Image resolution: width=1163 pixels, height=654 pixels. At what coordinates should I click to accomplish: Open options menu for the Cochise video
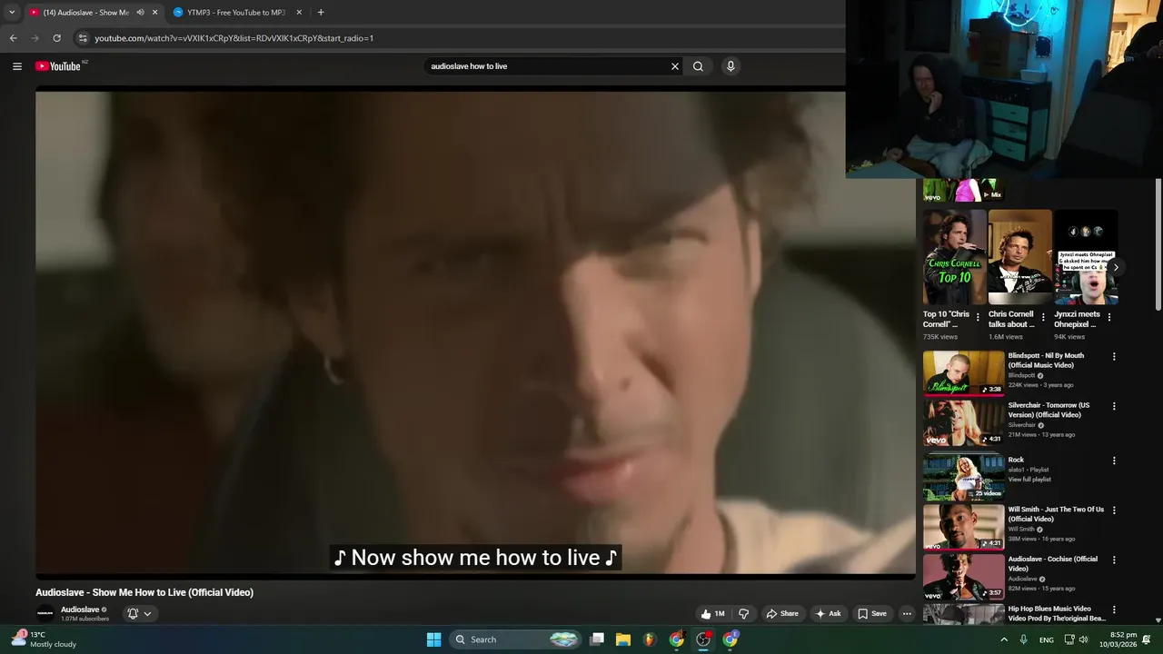(x=1114, y=560)
